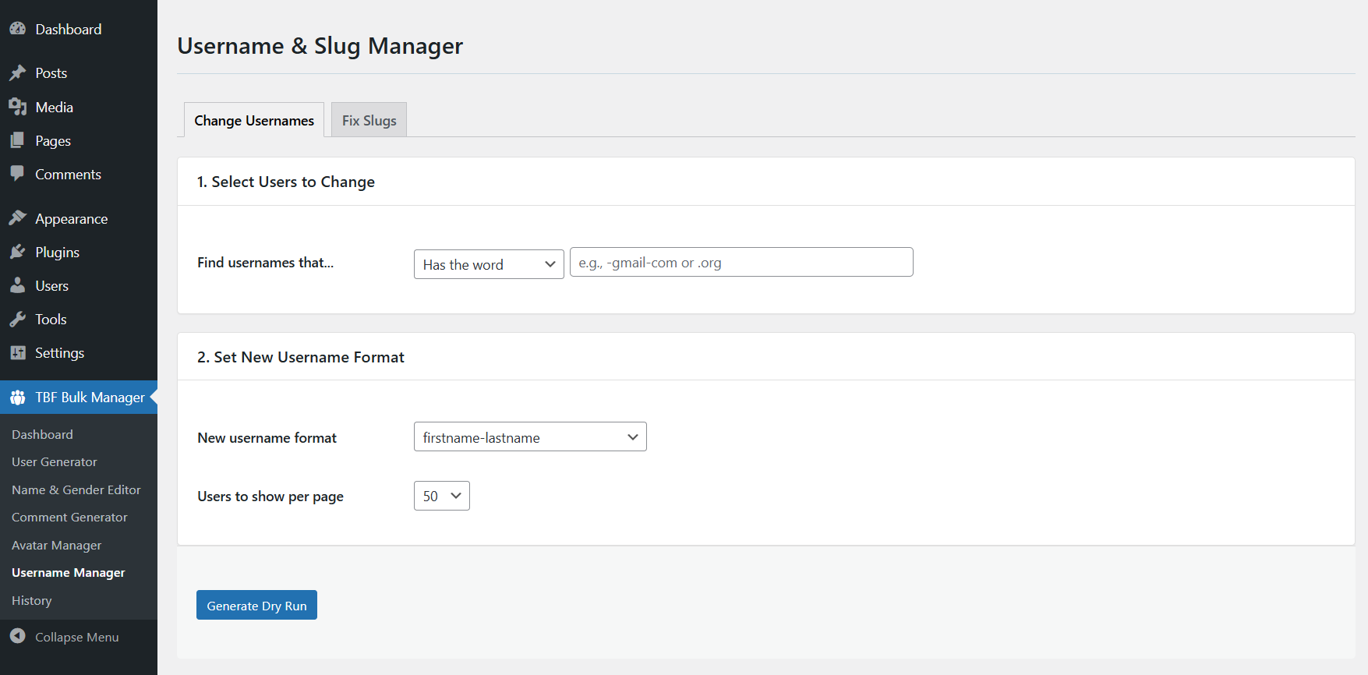The width and height of the screenshot is (1368, 675).
Task: Click the Dashboard gauge icon in sidebar
Action: [x=17, y=29]
